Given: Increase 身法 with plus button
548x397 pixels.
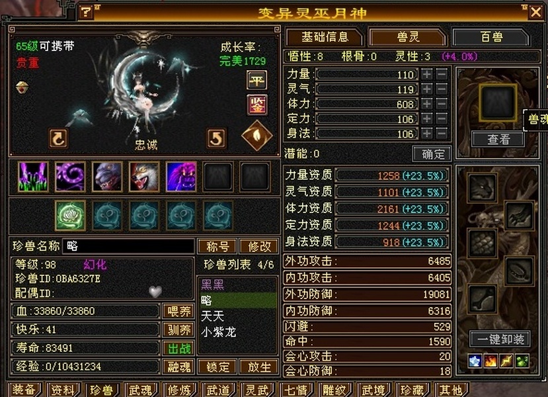Looking at the screenshot, I should [x=427, y=133].
